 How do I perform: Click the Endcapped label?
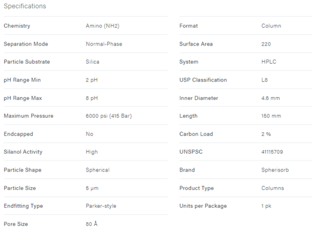pos(18,134)
